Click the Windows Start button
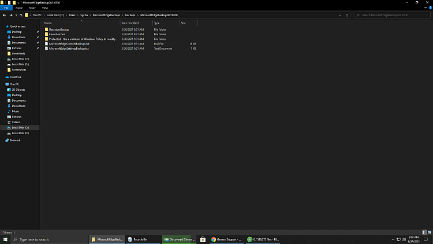The height and width of the screenshot is (244, 433). 6,239
